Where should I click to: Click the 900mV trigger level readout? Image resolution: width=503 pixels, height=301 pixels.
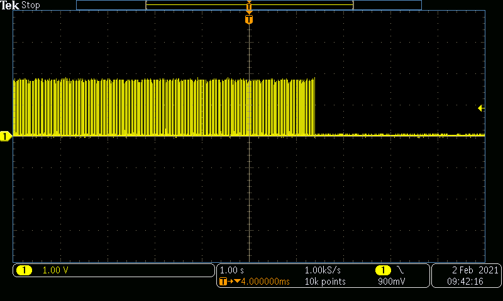[x=391, y=282]
